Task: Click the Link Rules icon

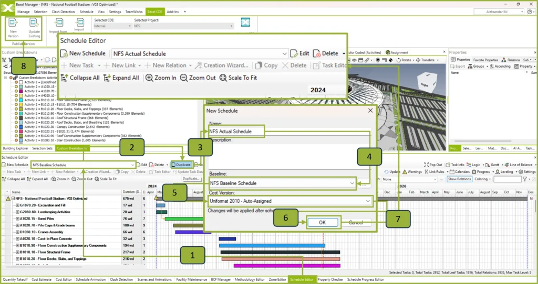Action: click(426, 171)
